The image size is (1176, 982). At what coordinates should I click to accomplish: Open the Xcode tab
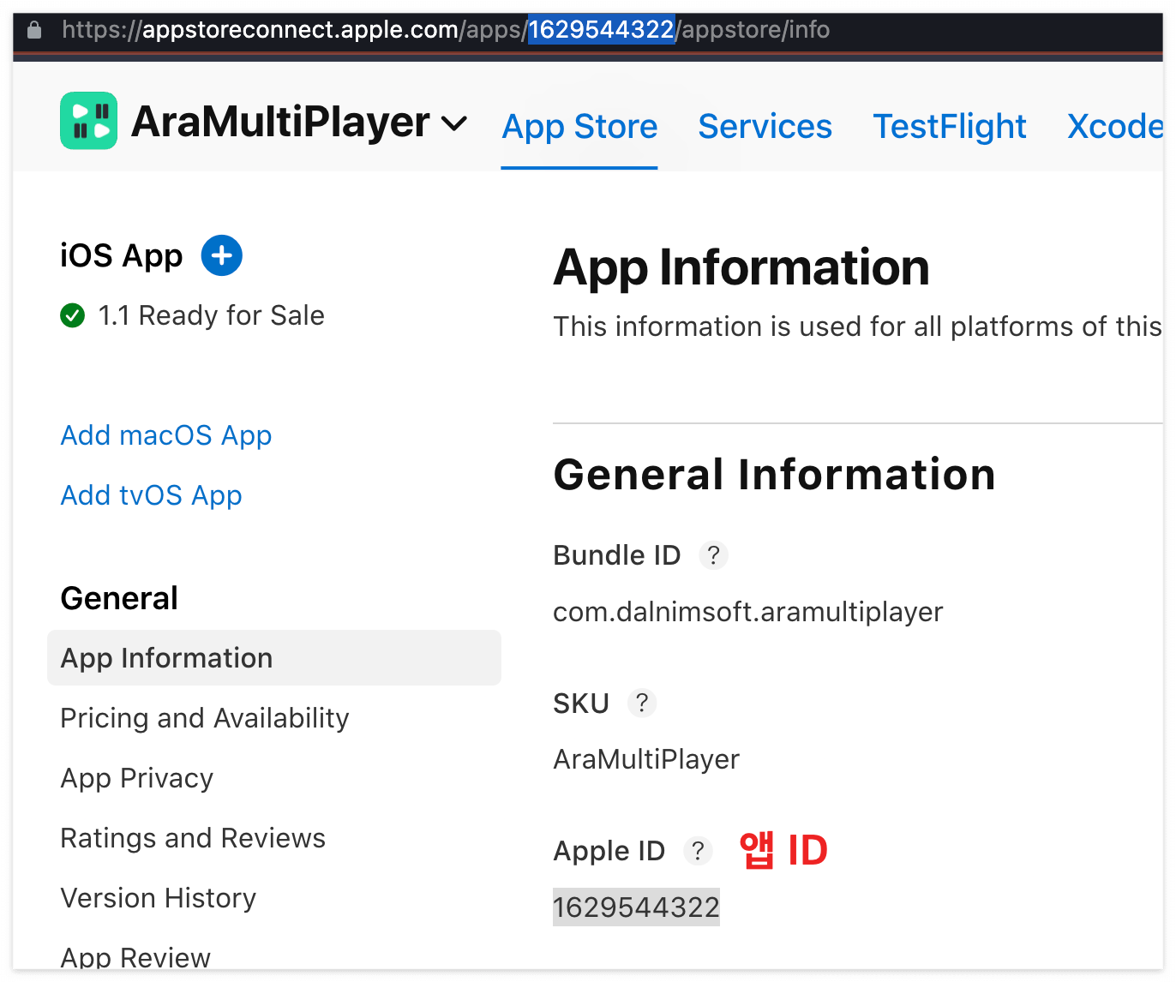[1115, 127]
